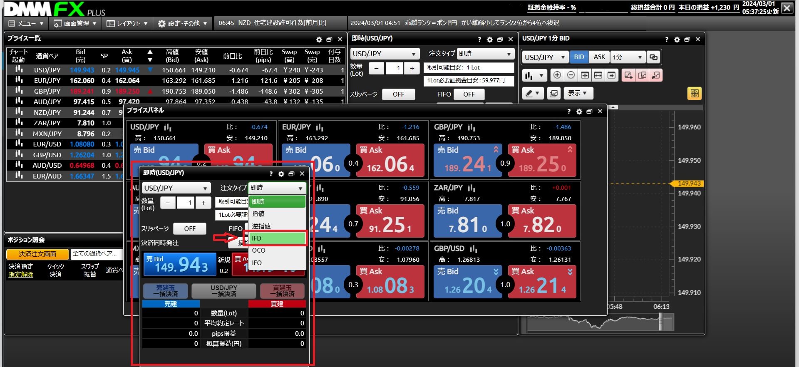
Task: Click the yellow crosshair icon on chart
Action: (694, 94)
